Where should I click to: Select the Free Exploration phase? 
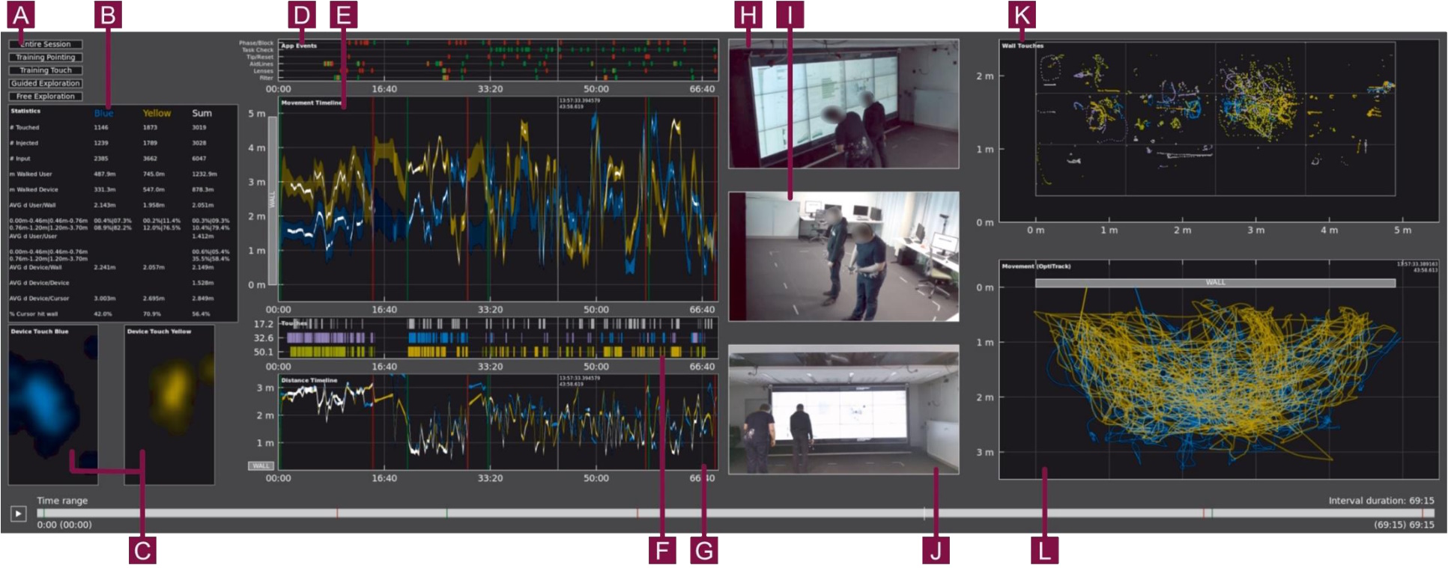pyautogui.click(x=46, y=97)
